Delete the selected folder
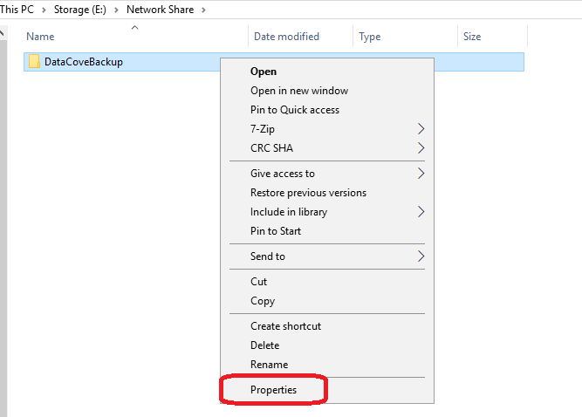The image size is (582, 417). point(264,345)
